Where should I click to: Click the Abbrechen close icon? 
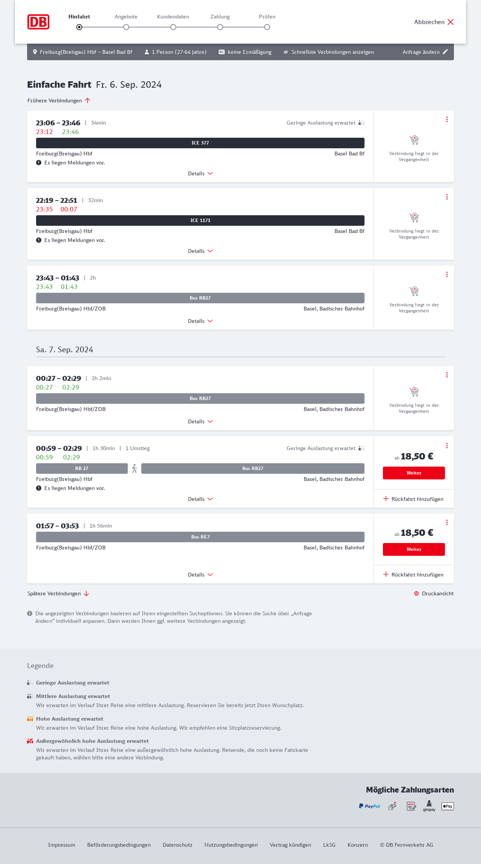tap(451, 22)
